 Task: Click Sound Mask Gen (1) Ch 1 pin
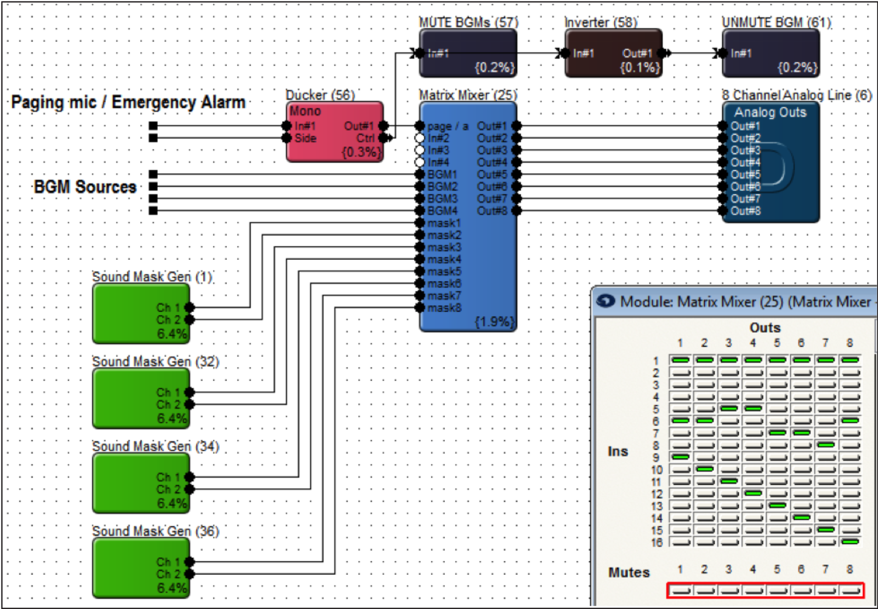pyautogui.click(x=189, y=308)
